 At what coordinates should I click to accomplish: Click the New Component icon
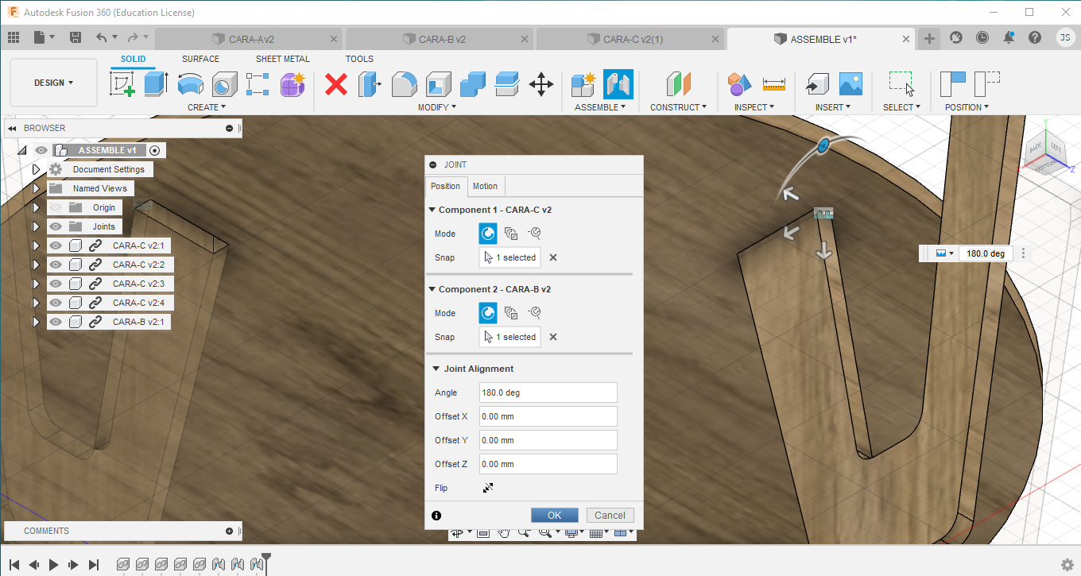pyautogui.click(x=584, y=83)
